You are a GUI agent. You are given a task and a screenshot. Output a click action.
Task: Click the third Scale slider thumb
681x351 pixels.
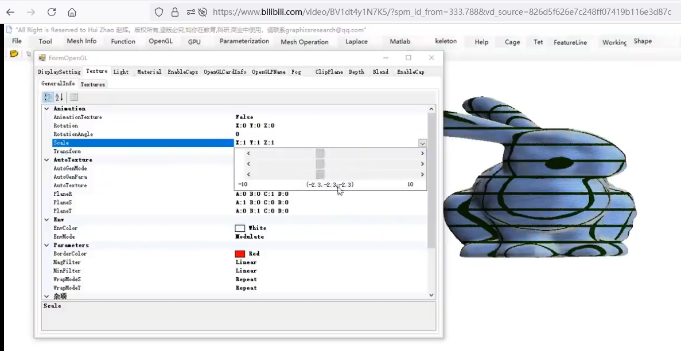point(320,174)
